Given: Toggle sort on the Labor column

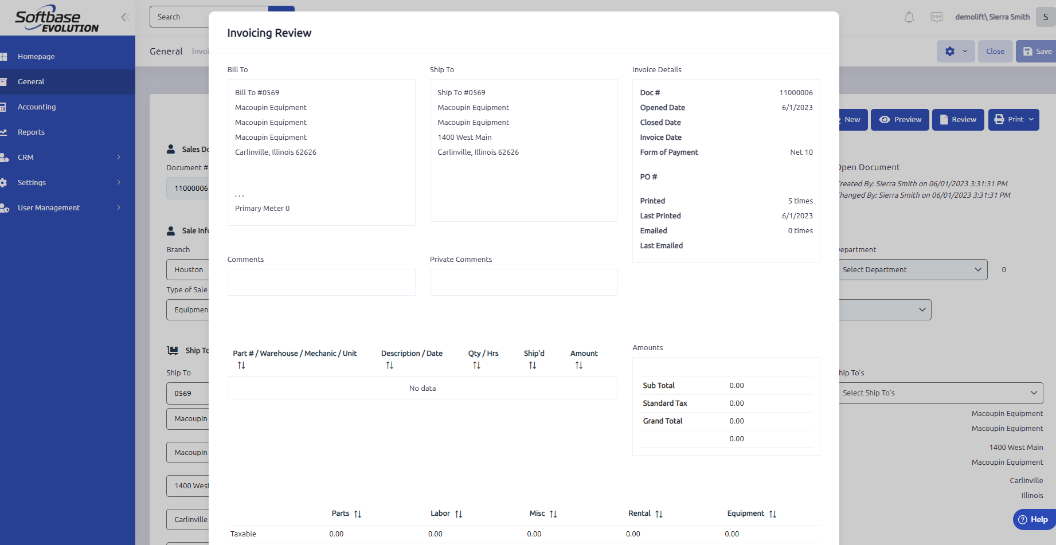Looking at the screenshot, I should (459, 513).
